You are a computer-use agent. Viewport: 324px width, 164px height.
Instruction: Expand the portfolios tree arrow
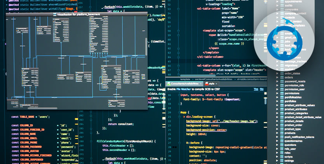(x=276, y=101)
